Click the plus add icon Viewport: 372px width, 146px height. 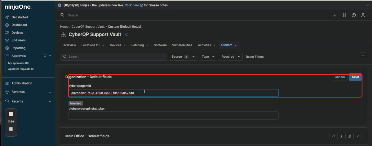click(x=335, y=15)
